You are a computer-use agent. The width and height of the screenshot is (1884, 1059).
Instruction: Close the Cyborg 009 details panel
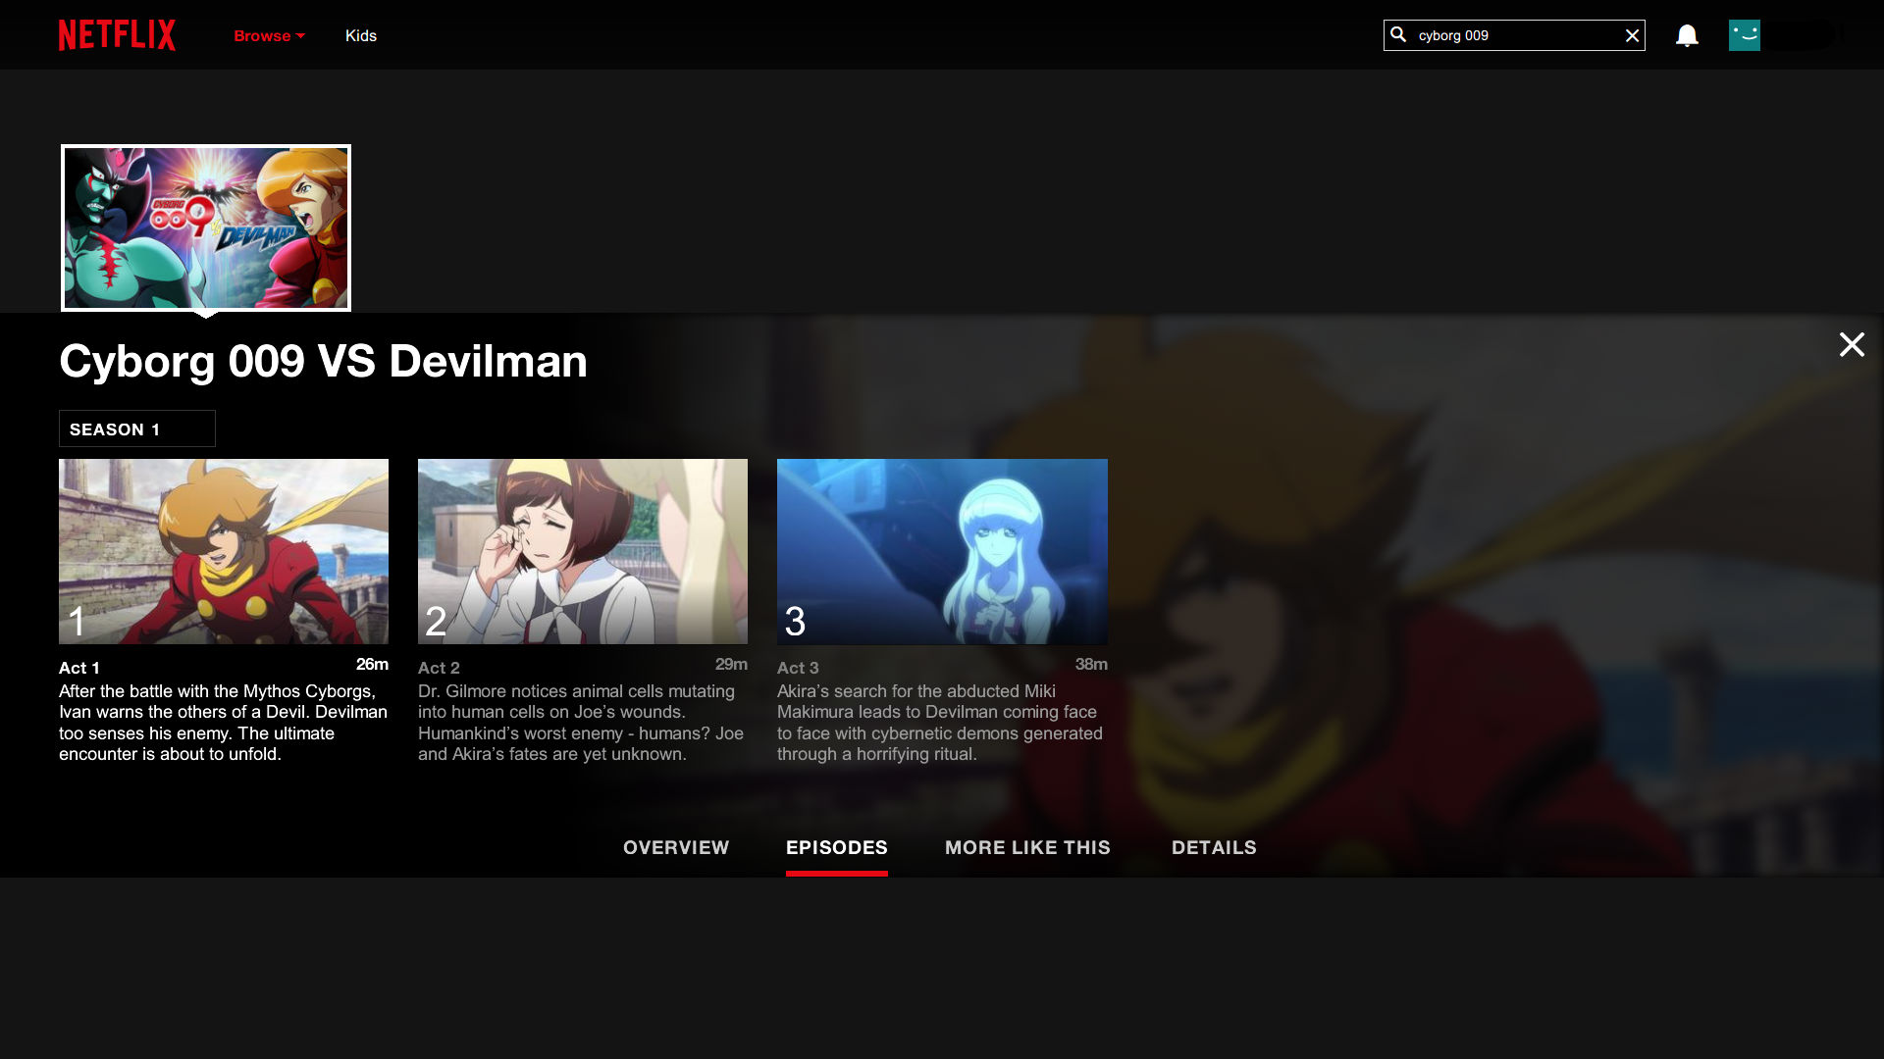(x=1851, y=345)
